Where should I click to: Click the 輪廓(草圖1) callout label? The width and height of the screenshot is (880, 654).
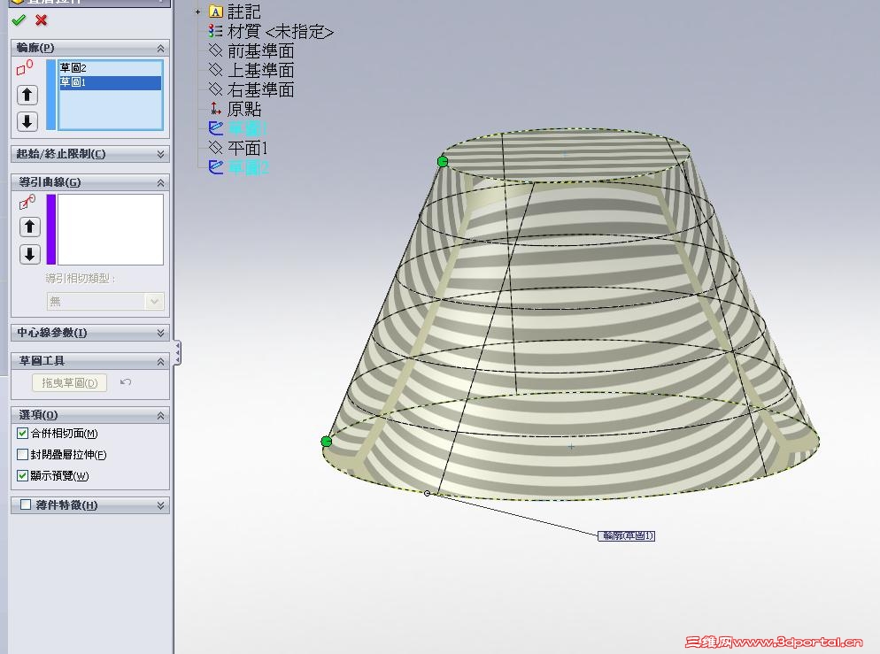pos(626,535)
